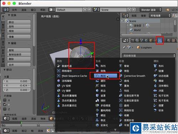Click the 流体模拟 fluid droplet icon
Image resolution: width=178 pixels, height=134 pixels.
pyautogui.click(x=155, y=86)
